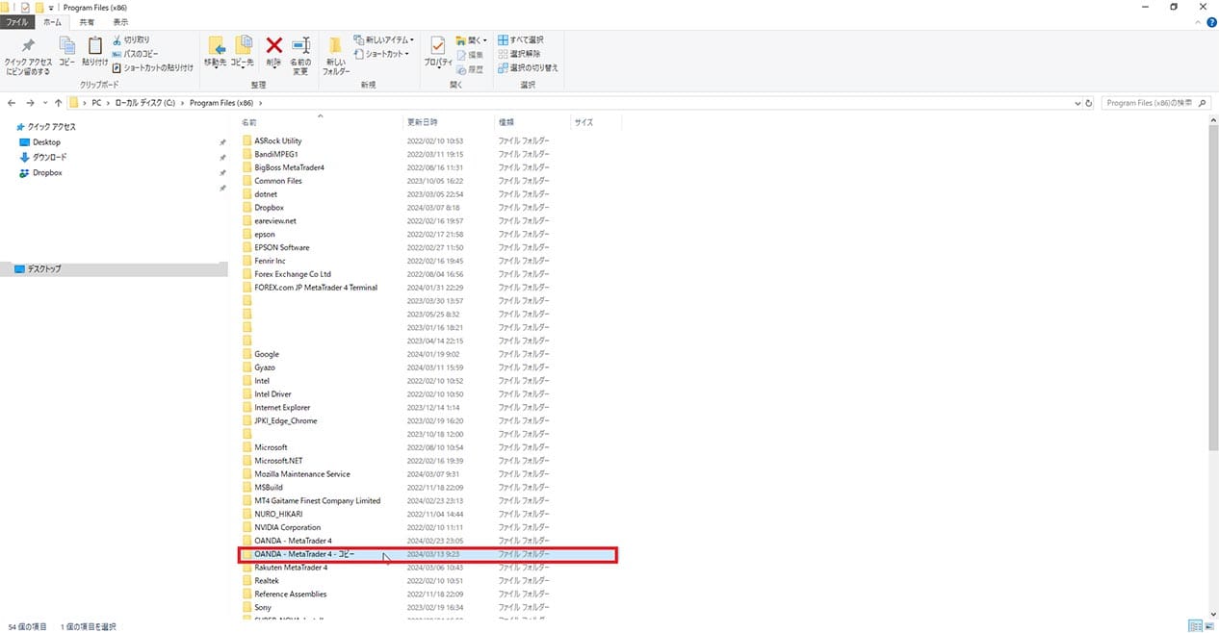Open 新しいアイテム (New item) dropdown
Viewport: 1219px width, 633px height.
pos(384,40)
